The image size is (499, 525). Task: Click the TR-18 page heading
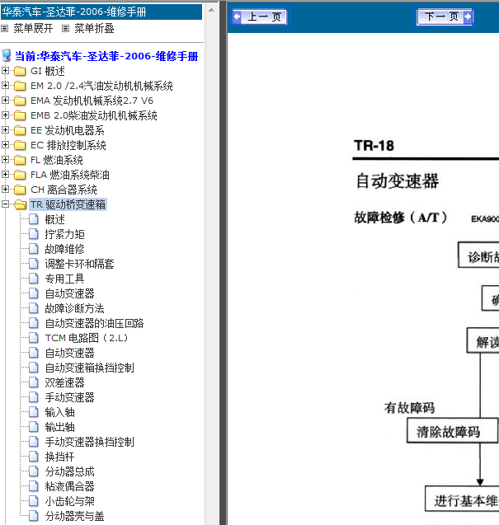coord(374,146)
